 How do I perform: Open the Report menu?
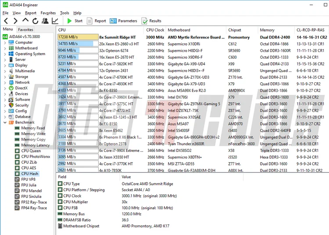[x=31, y=13]
